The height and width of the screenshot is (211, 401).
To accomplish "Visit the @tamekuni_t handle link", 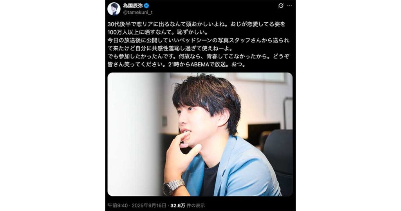I will (138, 12).
